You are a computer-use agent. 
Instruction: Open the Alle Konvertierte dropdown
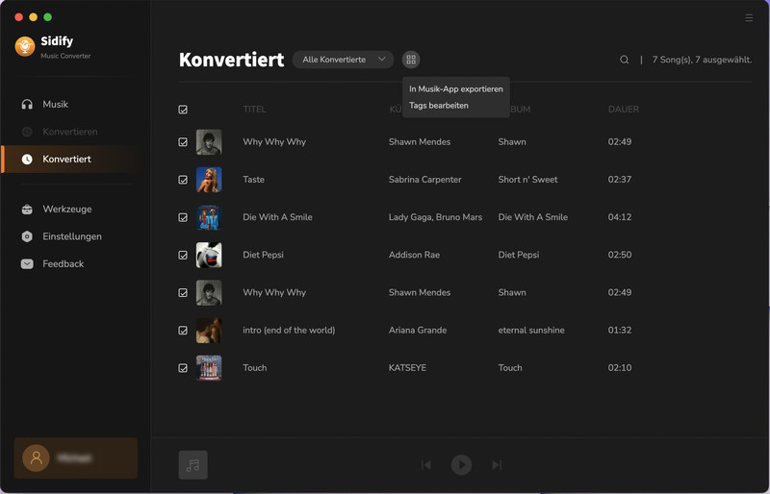tap(343, 60)
